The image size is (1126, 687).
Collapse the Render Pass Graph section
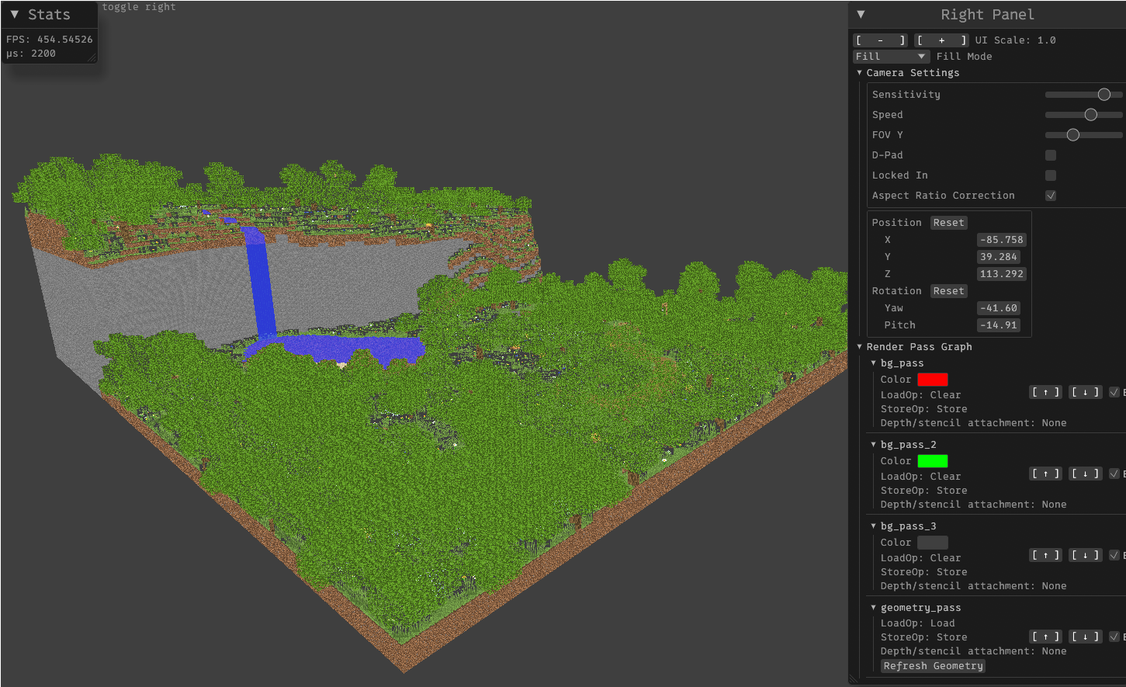(859, 346)
